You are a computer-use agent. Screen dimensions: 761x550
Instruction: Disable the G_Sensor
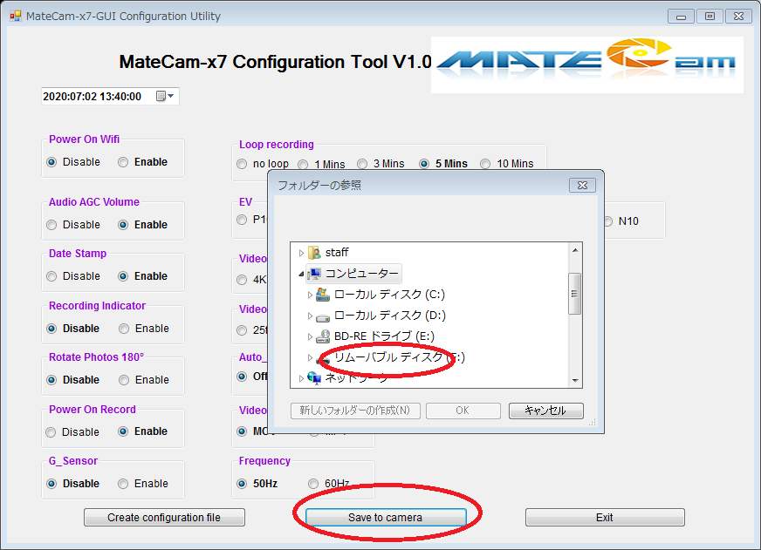click(x=51, y=484)
